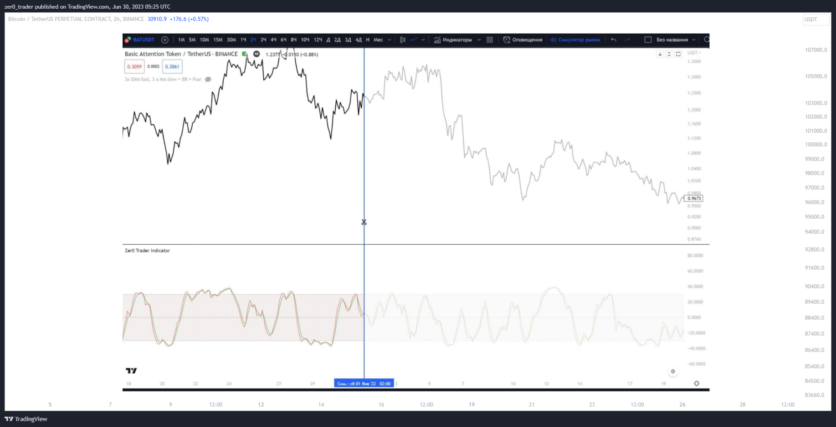Viewport: 836px width, 427px height.
Task: Click the Zer0 Trader Indicator label
Action: coord(147,251)
